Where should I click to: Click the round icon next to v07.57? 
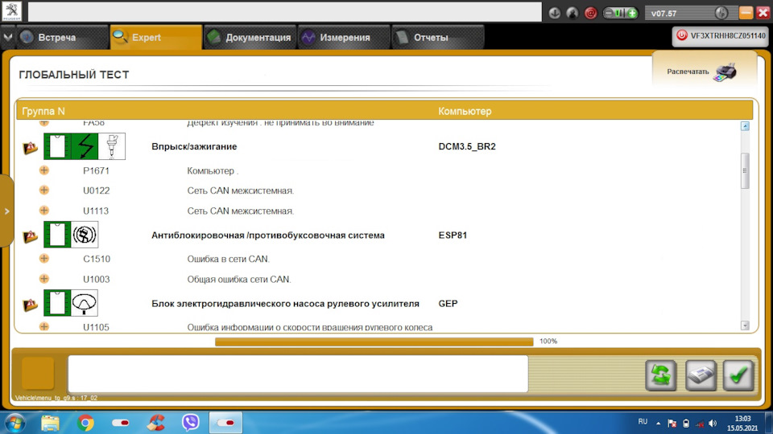pyautogui.click(x=721, y=14)
